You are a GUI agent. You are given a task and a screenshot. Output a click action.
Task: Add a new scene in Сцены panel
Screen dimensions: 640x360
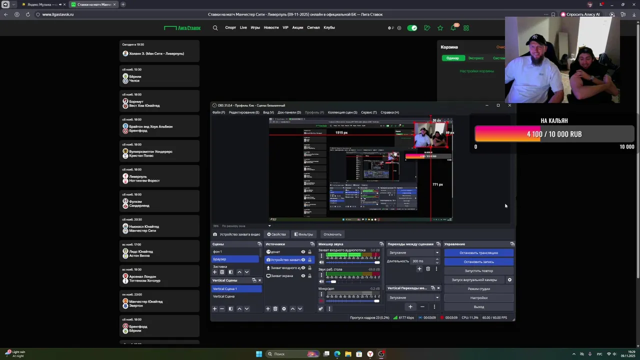tap(215, 272)
